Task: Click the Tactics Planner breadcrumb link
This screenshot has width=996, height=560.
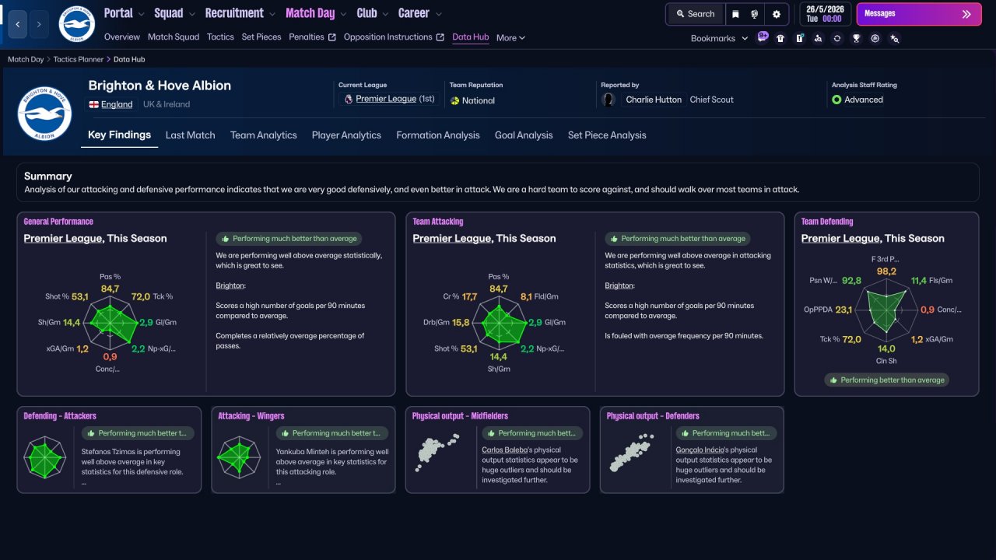Action: click(79, 59)
